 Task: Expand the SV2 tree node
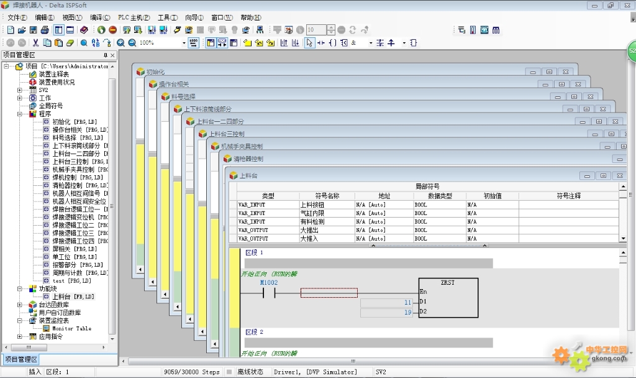[19, 90]
